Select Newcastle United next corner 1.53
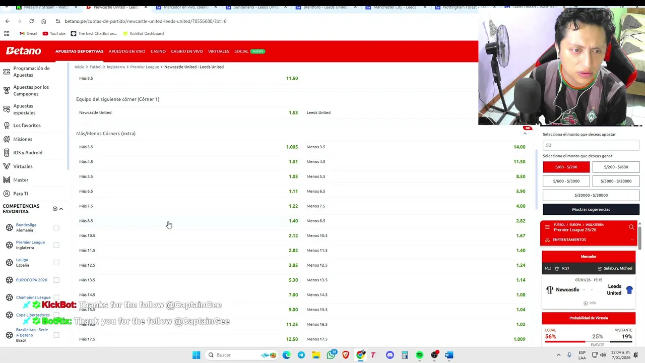This screenshot has height=363, width=645. pos(188,112)
